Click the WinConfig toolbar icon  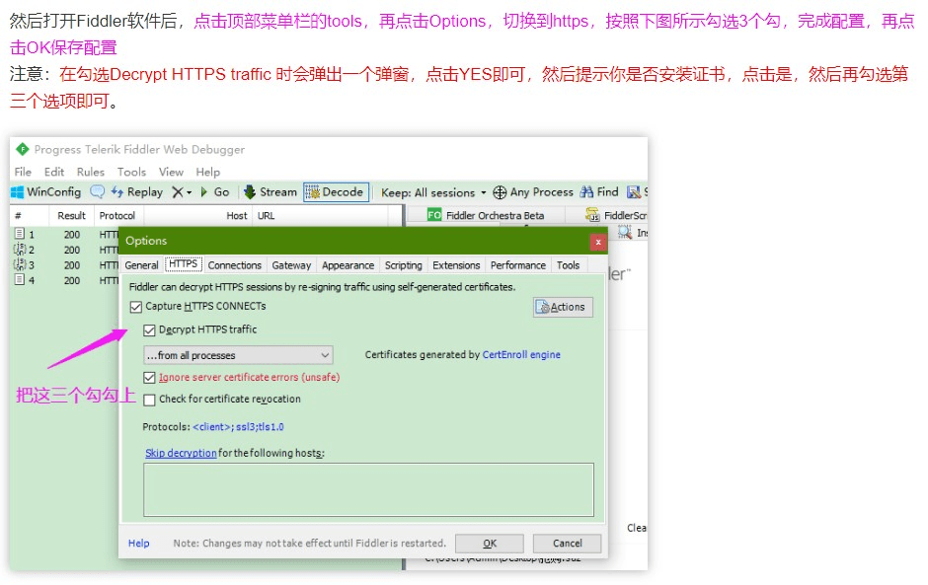click(18, 192)
